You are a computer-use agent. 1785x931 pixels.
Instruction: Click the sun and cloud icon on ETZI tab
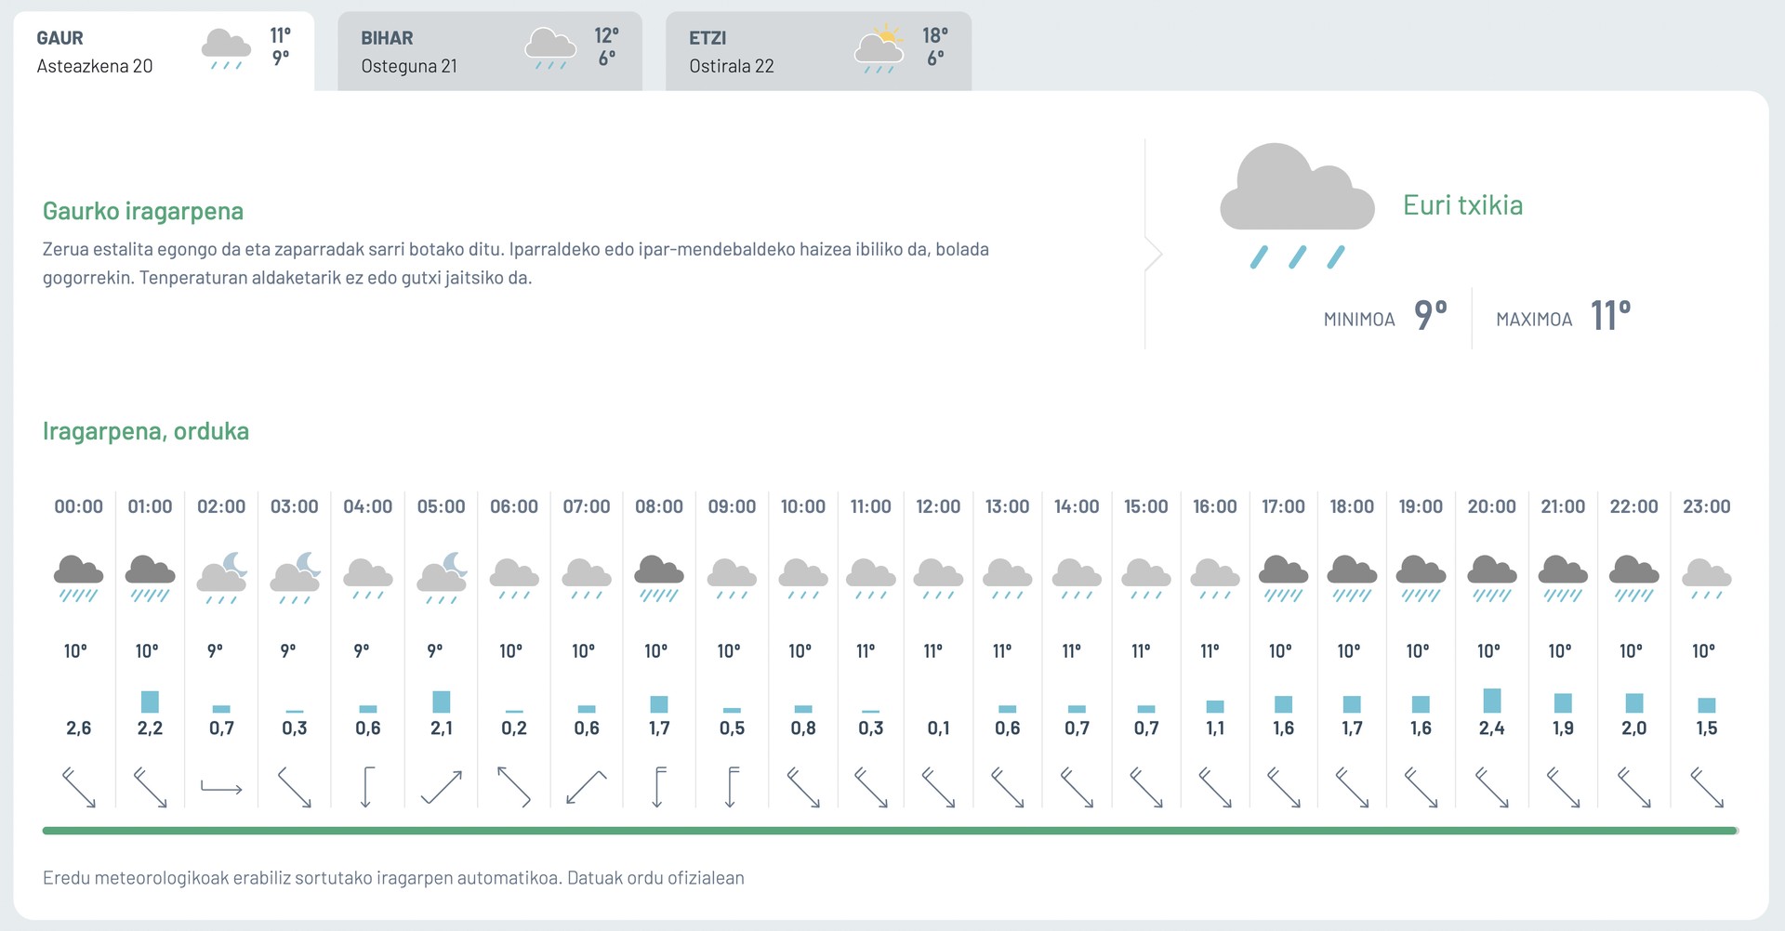[x=879, y=48]
